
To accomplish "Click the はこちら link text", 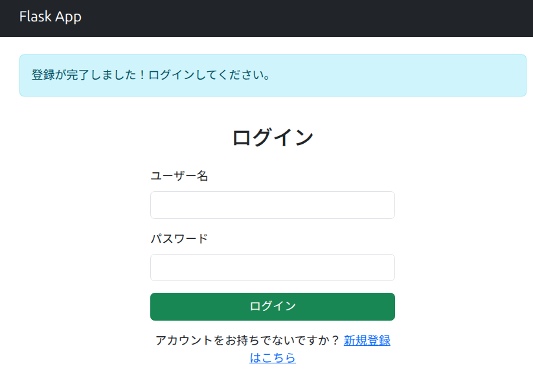I will click(x=273, y=358).
